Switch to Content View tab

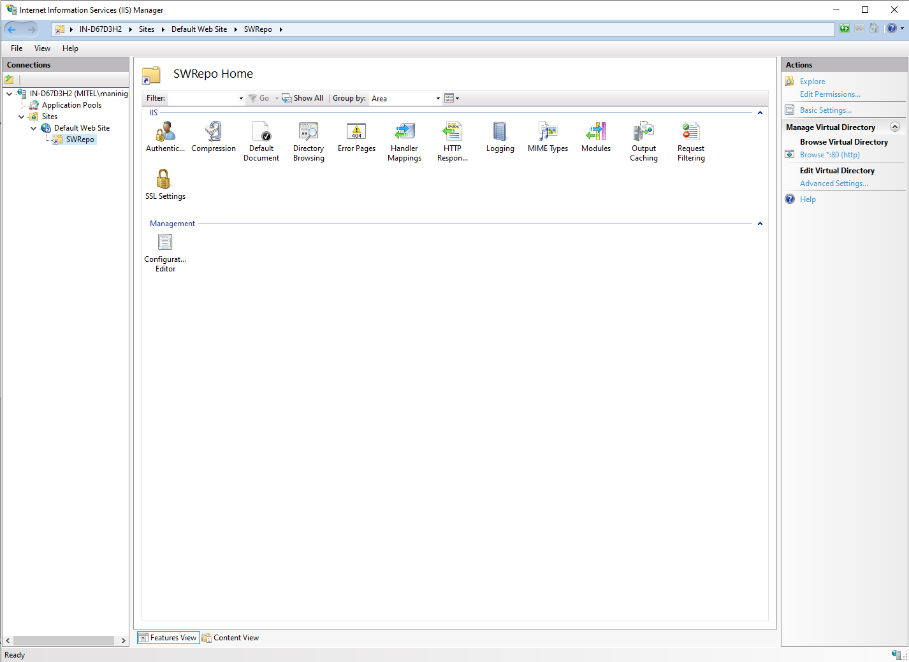point(231,638)
